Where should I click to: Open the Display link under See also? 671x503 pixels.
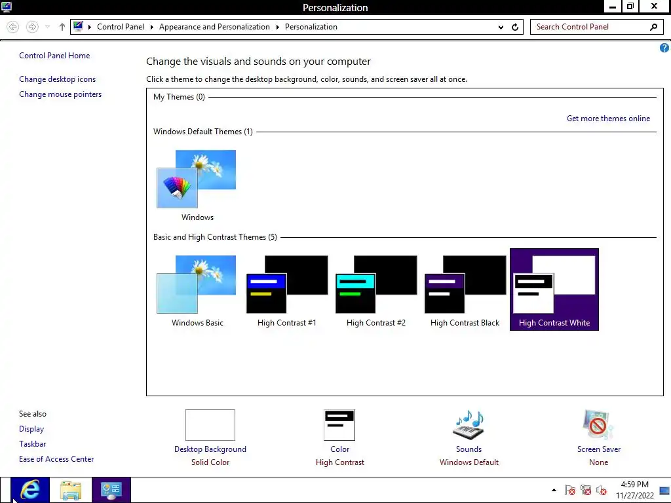pos(31,429)
